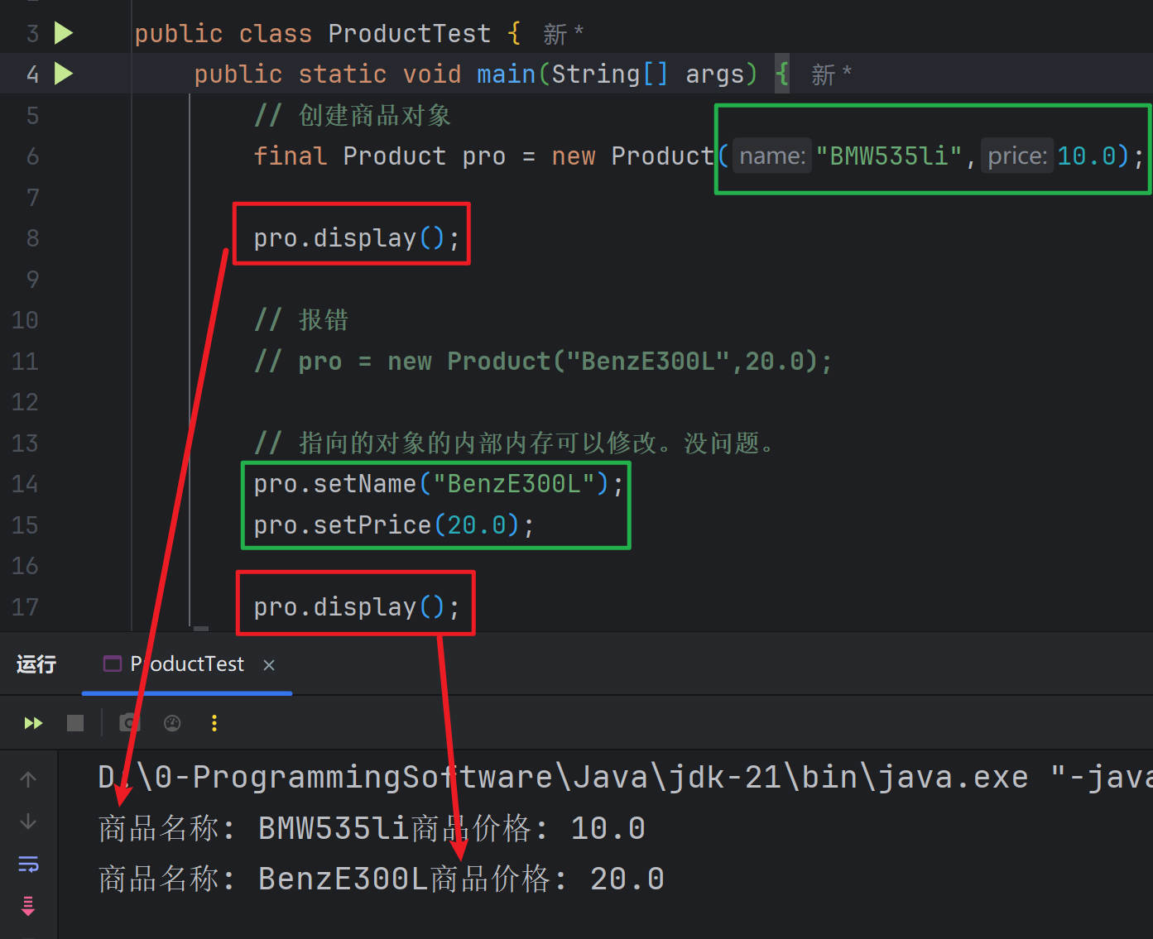Click run arrow beside main method
This screenshot has width=1153, height=939.
pyautogui.click(x=64, y=74)
